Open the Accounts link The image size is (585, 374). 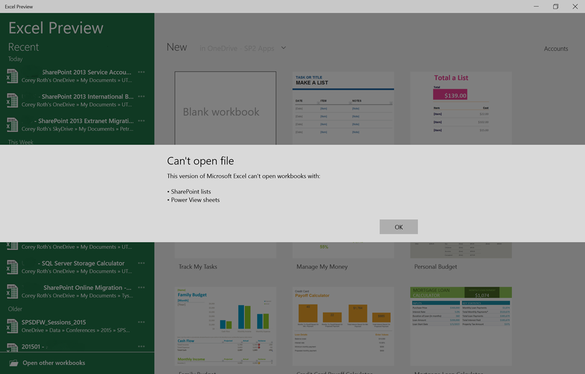556,49
